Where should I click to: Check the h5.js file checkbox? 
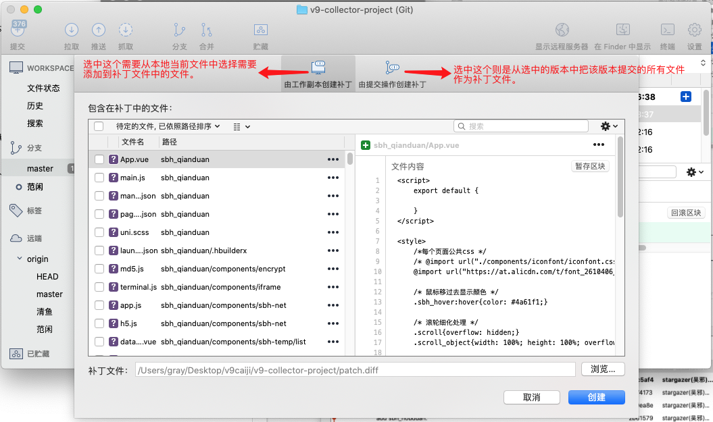tap(99, 323)
